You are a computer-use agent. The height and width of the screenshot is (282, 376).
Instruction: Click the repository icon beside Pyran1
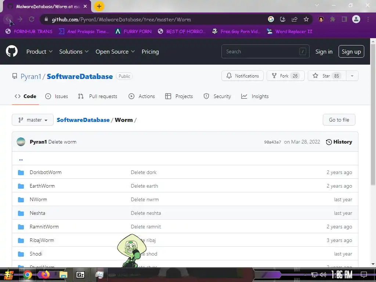(15, 76)
